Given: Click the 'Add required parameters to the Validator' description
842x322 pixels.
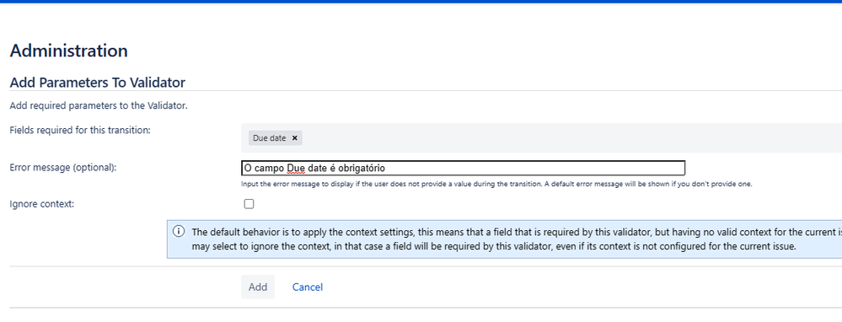Looking at the screenshot, I should [99, 105].
